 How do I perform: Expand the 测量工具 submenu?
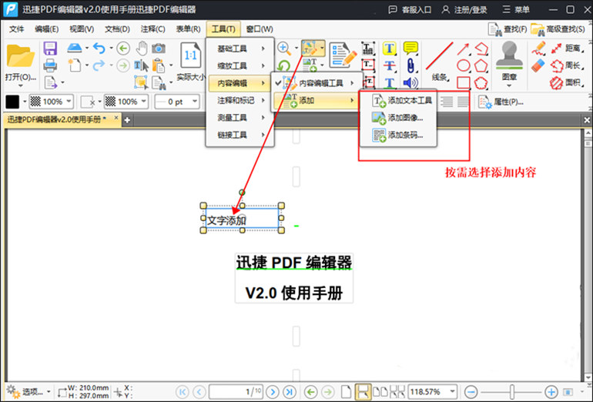(x=240, y=118)
